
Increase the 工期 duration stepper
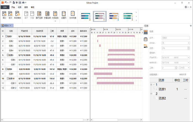(176, 67)
